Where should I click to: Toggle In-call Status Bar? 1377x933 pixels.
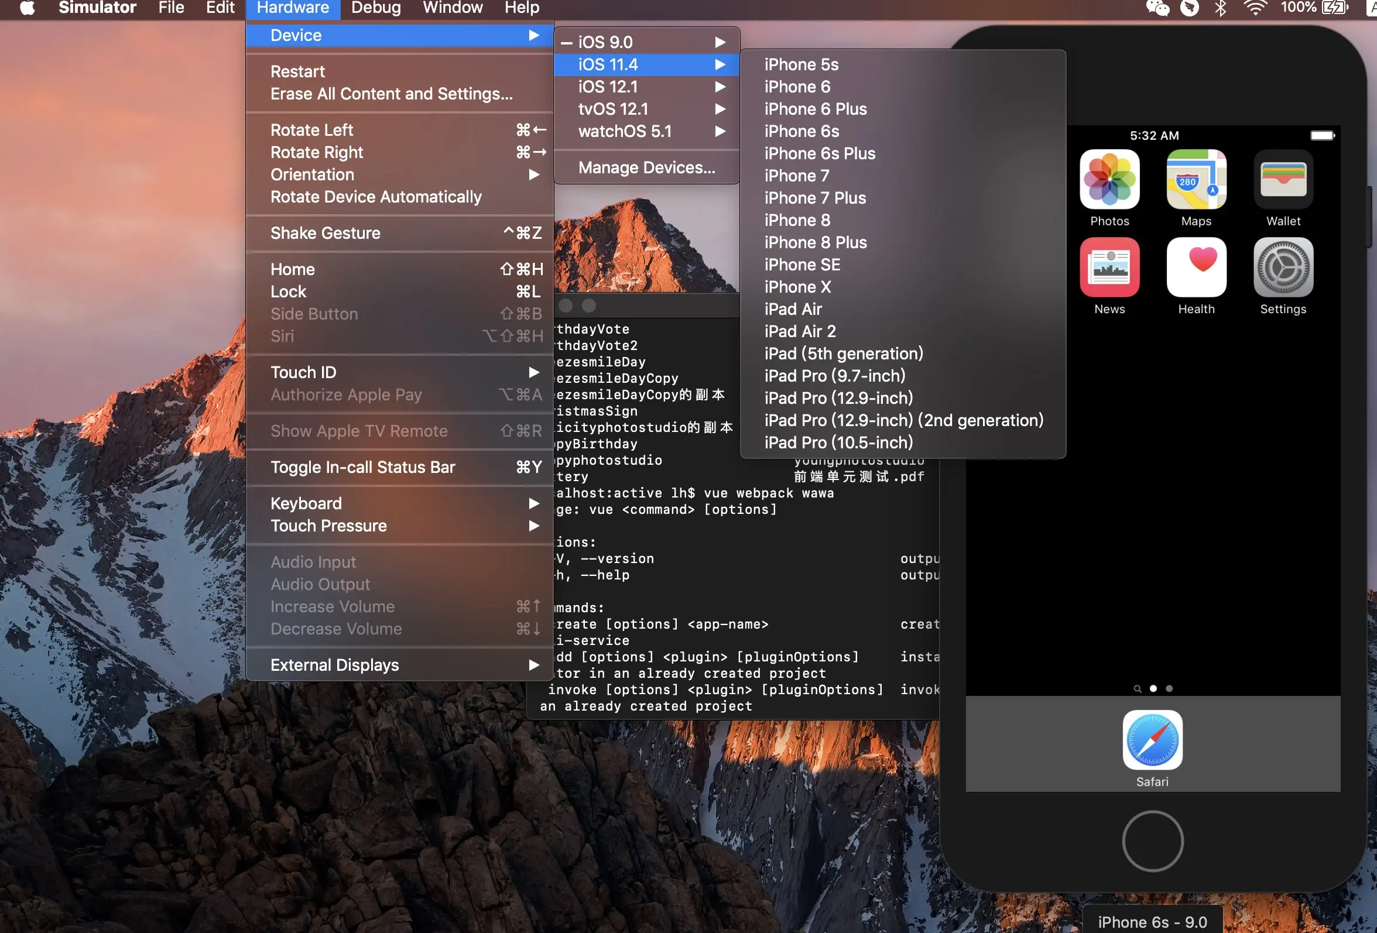tap(362, 467)
